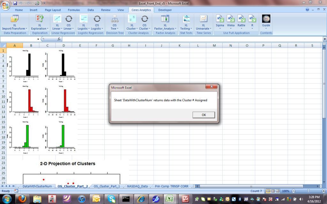Switch to DataWithClusterNum sheet
327x204 pixels.
[x=37, y=186]
